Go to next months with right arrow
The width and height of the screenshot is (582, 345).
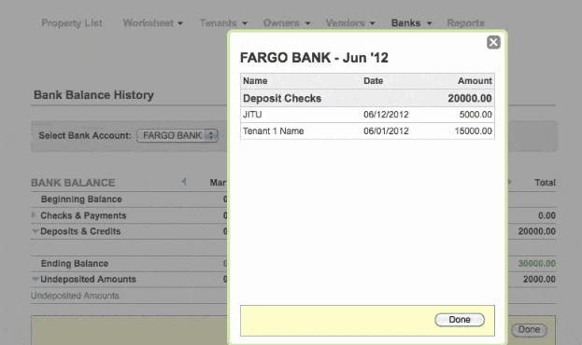tap(510, 182)
